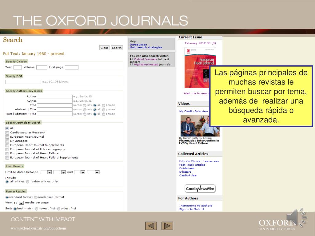315x236 pixels.
Task: Click the Text | Abstract | Title field
Action: [x=55, y=114]
